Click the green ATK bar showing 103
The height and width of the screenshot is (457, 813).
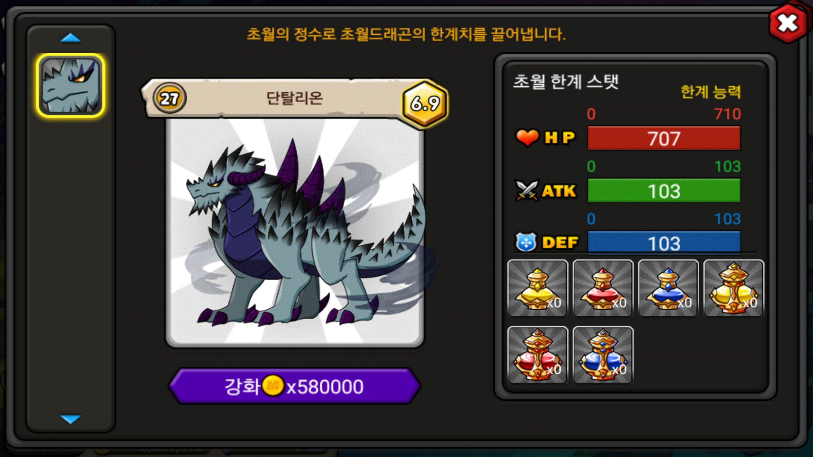click(x=664, y=190)
